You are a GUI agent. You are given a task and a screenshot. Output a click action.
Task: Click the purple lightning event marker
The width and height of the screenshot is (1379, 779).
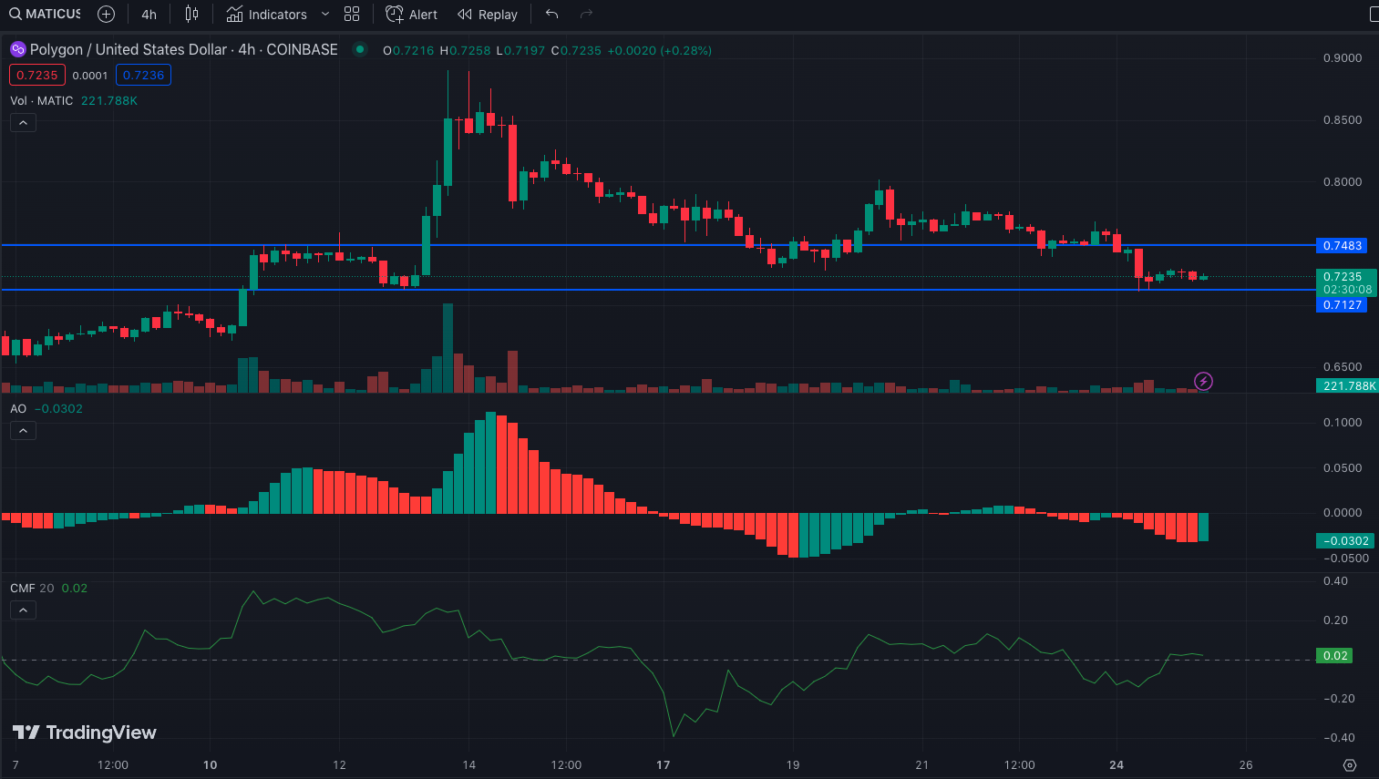click(x=1203, y=381)
